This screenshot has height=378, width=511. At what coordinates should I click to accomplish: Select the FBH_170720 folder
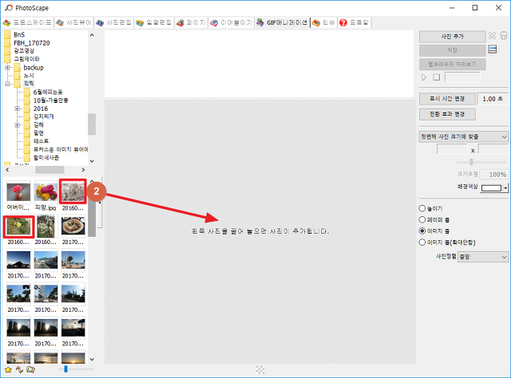coord(32,43)
